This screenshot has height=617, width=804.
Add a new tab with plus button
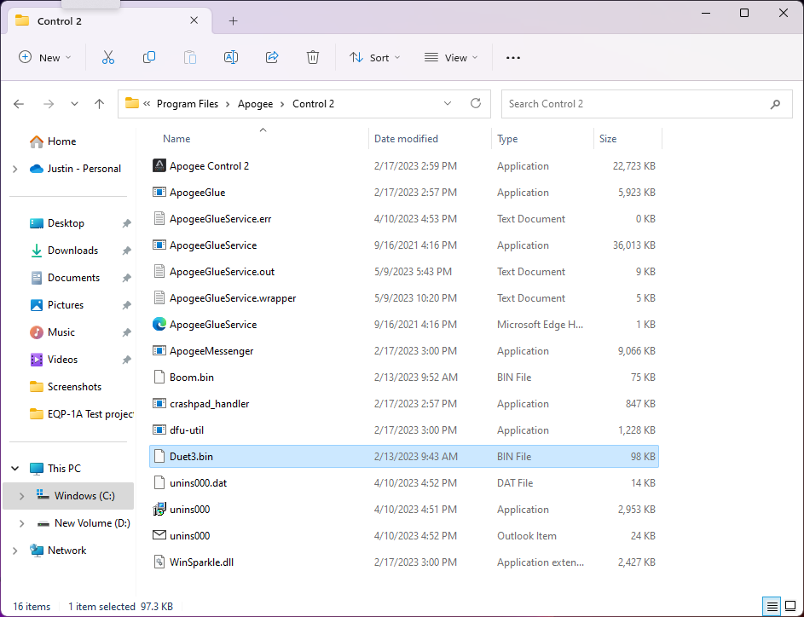click(x=233, y=21)
